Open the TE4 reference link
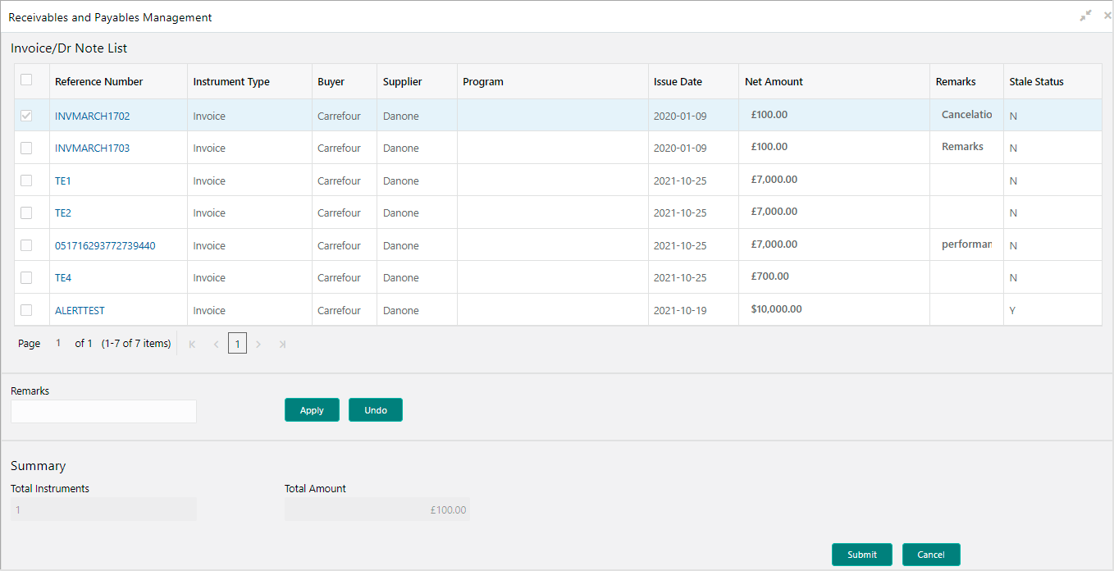Viewport: 1114px width, 571px height. coord(63,278)
